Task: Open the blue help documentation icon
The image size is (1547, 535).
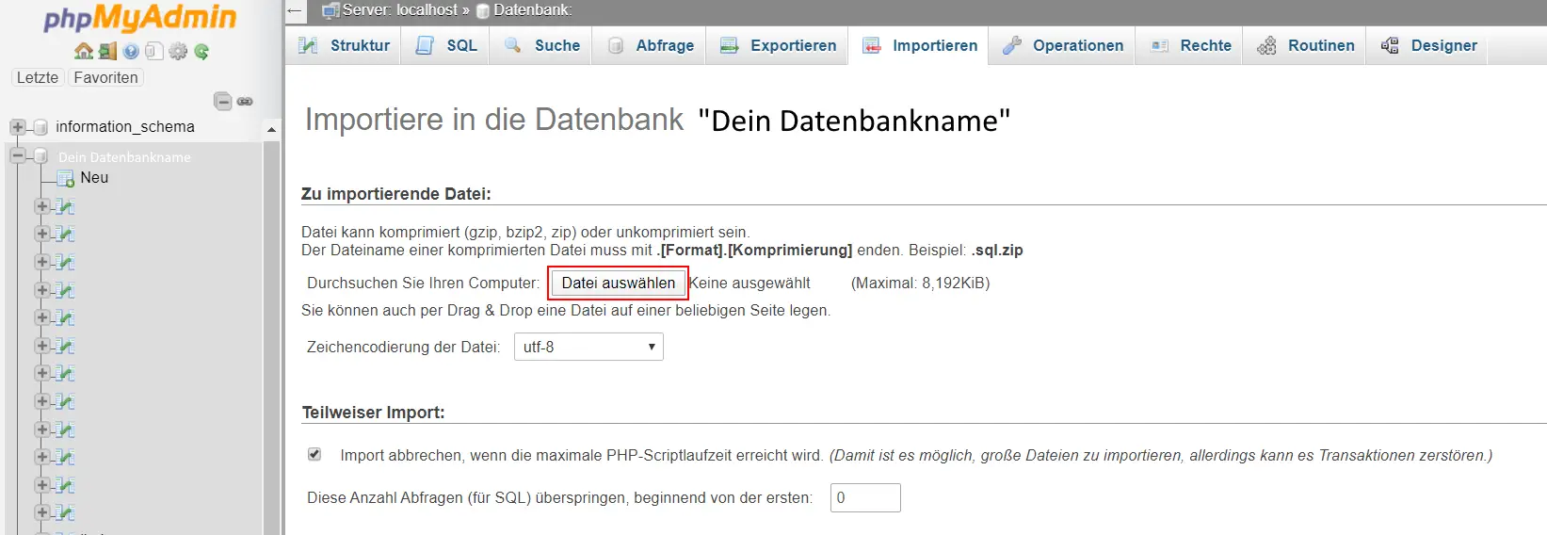Action: (131, 52)
